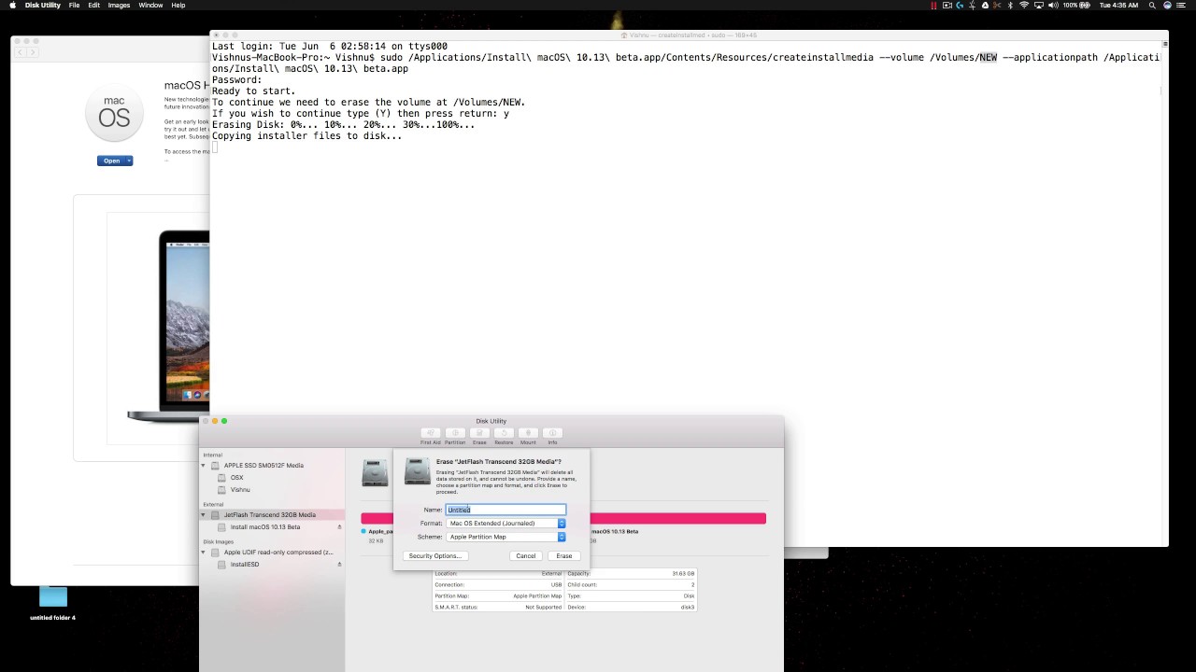Open the Images menu
The height and width of the screenshot is (672, 1196).
coord(119,6)
